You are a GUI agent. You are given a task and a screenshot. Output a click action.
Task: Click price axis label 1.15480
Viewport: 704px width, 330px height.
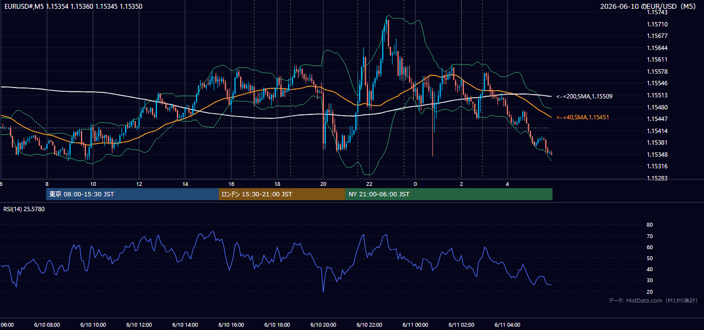pyautogui.click(x=657, y=107)
